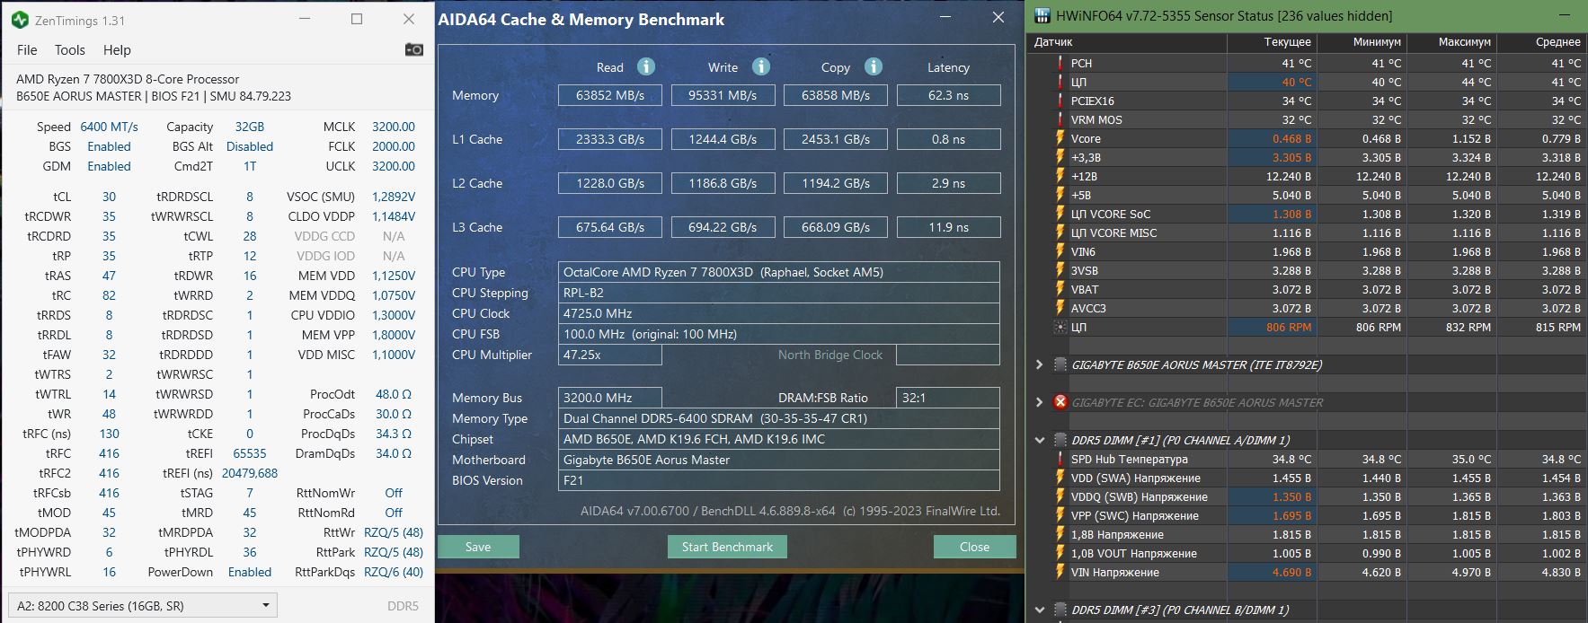The height and width of the screenshot is (623, 1588).
Task: Click the L3 Cache Read value 675.64 GB/s
Action: [610, 227]
